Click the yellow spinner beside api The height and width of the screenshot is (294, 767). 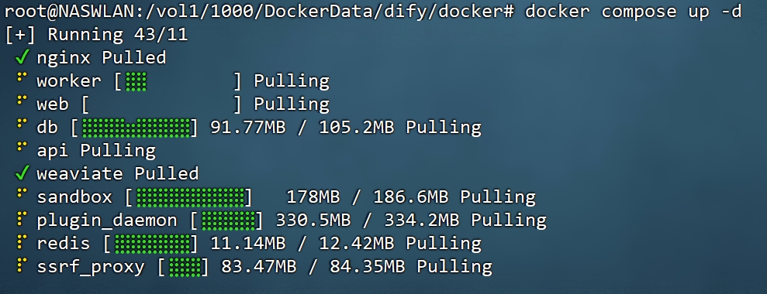tap(20, 146)
